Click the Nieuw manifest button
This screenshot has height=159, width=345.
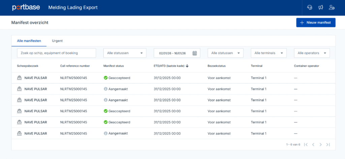pos(316,22)
